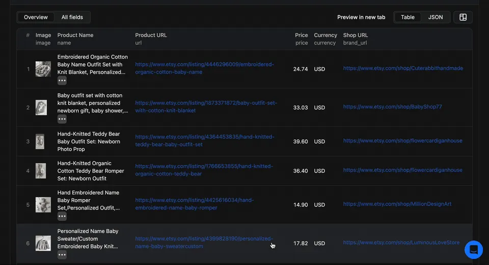Click the row 3 teddy bear outfit thumbnail
This screenshot has height=265, width=489.
(x=40, y=141)
